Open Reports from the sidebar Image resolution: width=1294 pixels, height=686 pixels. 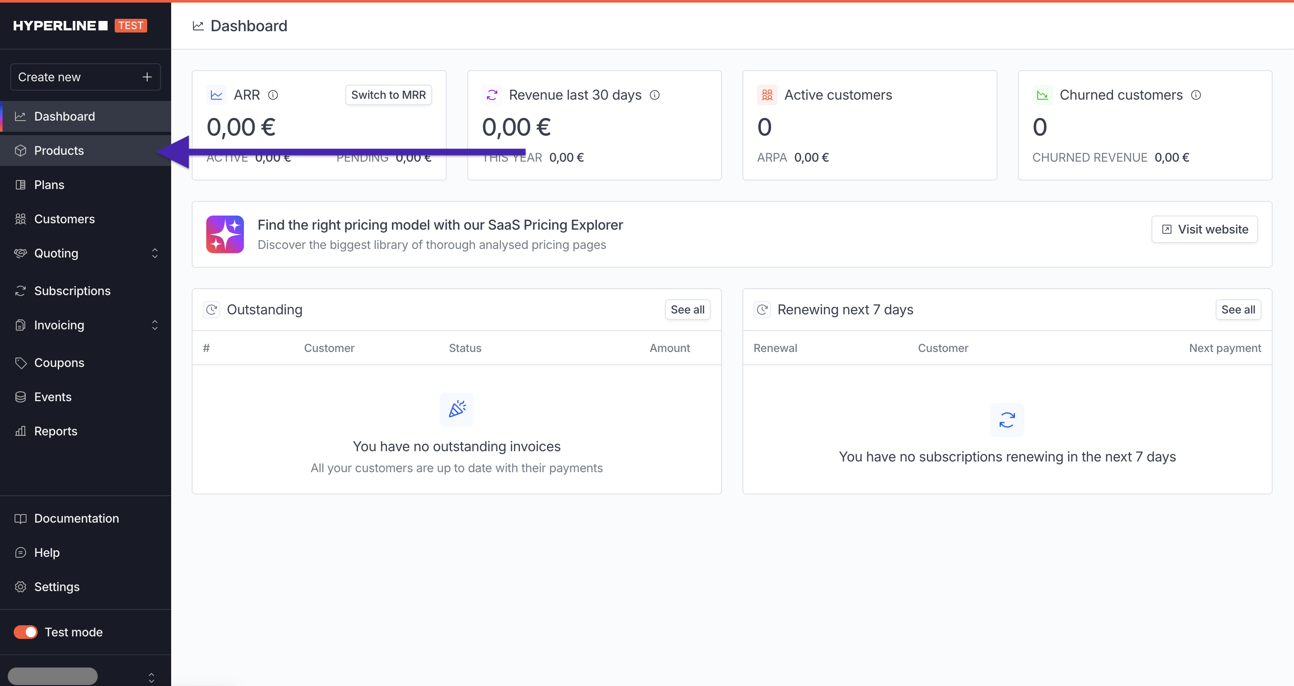55,431
